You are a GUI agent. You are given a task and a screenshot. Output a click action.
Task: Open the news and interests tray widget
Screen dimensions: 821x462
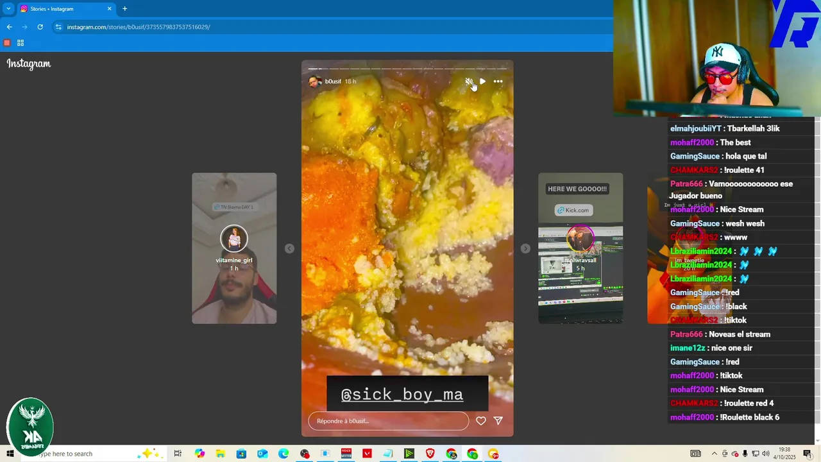[x=695, y=454]
